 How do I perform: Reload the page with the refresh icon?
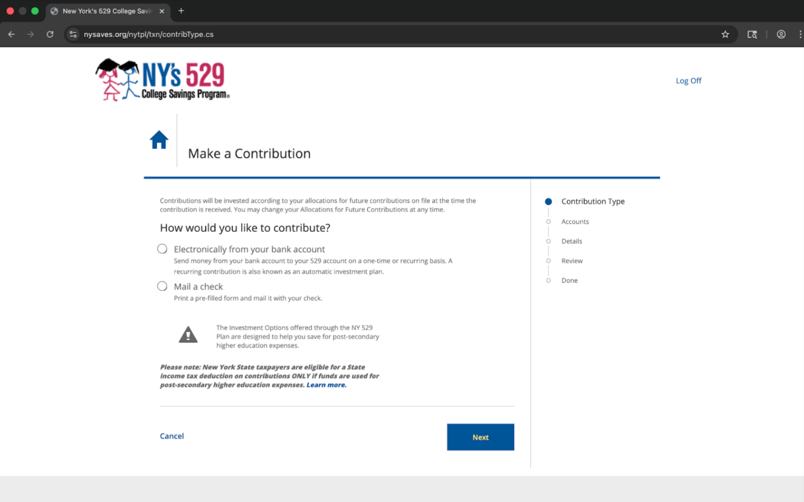pos(50,34)
